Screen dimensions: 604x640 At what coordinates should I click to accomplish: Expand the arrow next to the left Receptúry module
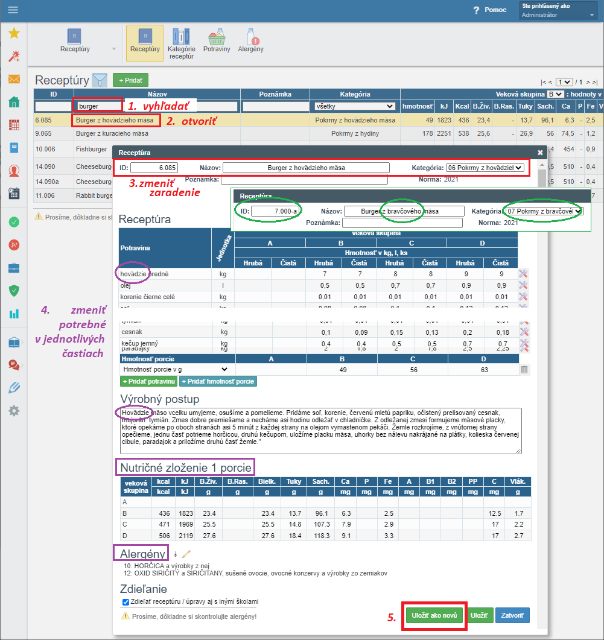tap(114, 49)
